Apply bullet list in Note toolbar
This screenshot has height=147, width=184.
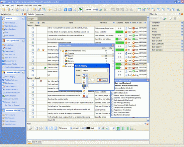tap(132, 128)
